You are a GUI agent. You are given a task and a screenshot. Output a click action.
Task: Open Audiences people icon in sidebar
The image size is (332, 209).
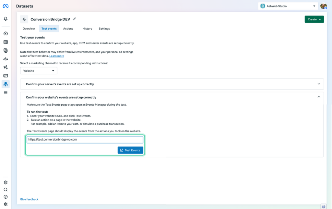tap(6, 59)
